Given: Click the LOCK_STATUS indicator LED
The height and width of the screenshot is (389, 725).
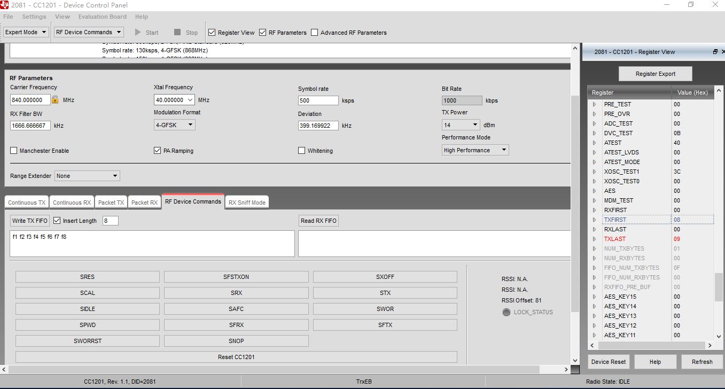Looking at the screenshot, I should tap(506, 312).
